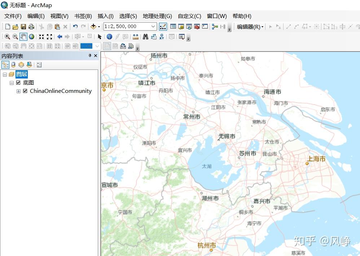Undo the last action
Screen dimensions: 360x256
tap(75, 27)
